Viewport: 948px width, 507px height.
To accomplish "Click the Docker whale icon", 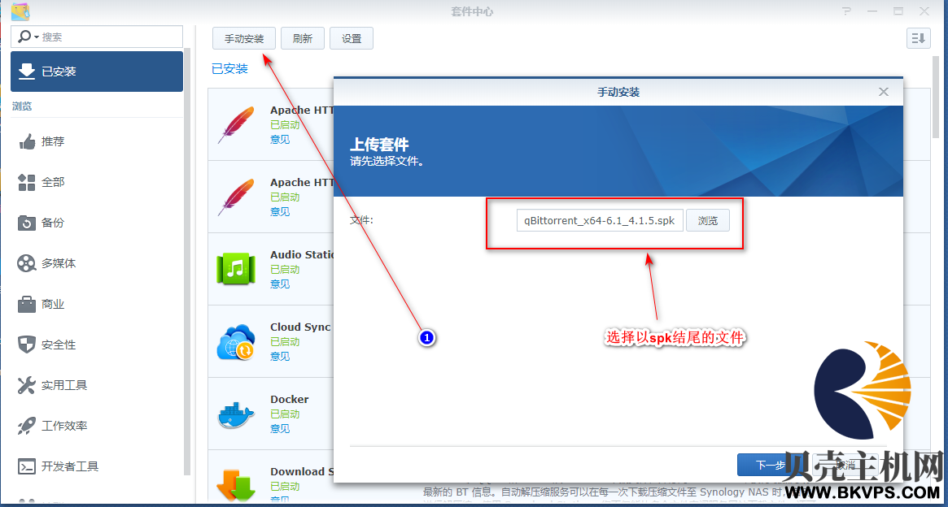I will click(236, 414).
